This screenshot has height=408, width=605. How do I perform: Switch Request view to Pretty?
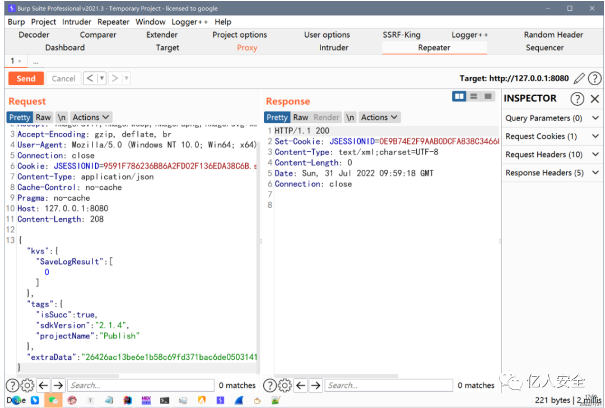20,117
